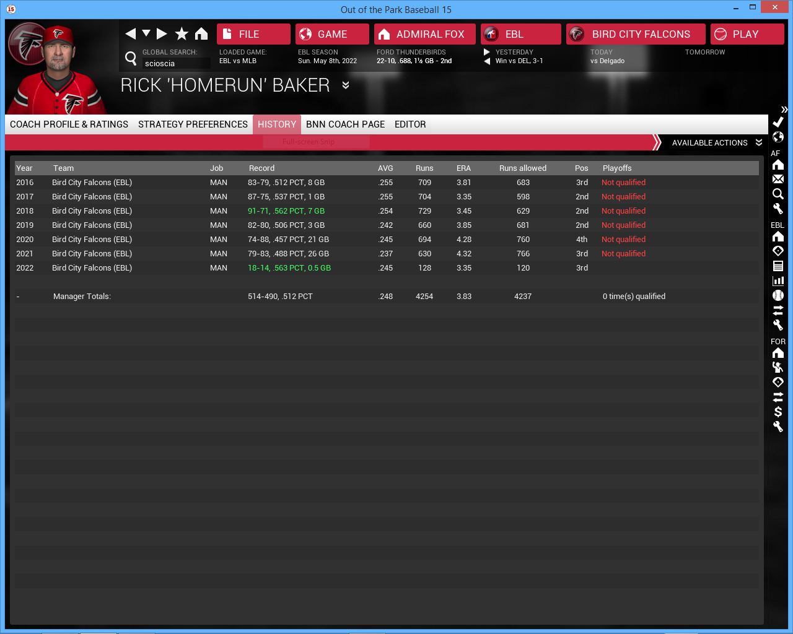
Task: Click the back navigation arrow
Action: (x=130, y=33)
